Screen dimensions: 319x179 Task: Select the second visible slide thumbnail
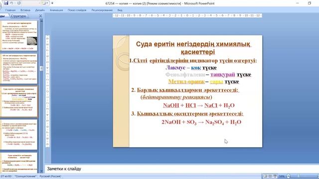point(19,69)
